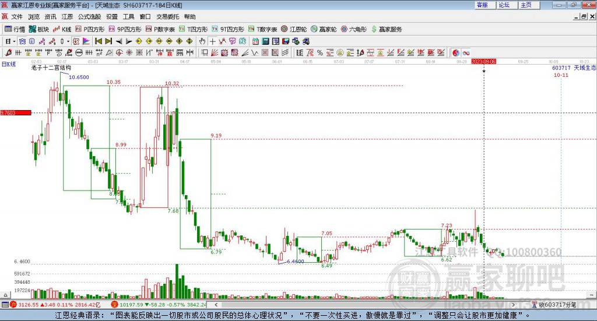Open the 公式选股 menu

coord(89,17)
